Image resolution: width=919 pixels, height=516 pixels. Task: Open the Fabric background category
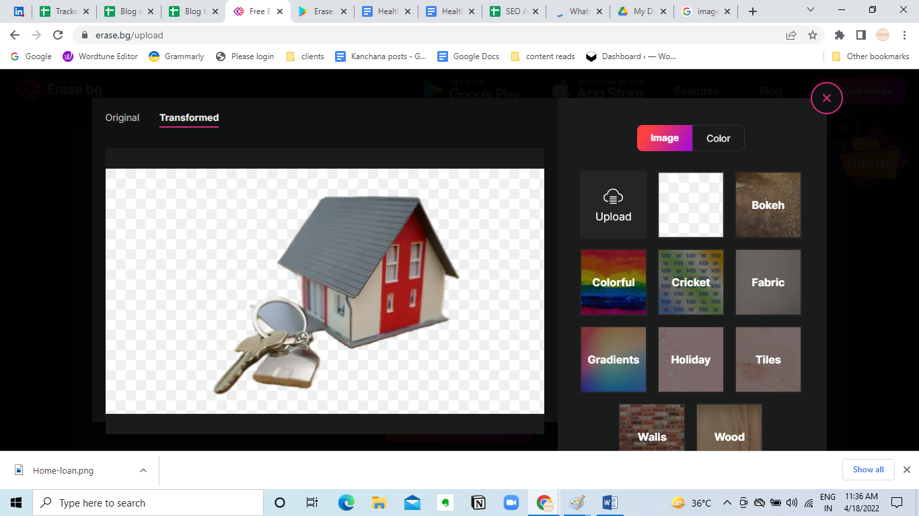(768, 282)
